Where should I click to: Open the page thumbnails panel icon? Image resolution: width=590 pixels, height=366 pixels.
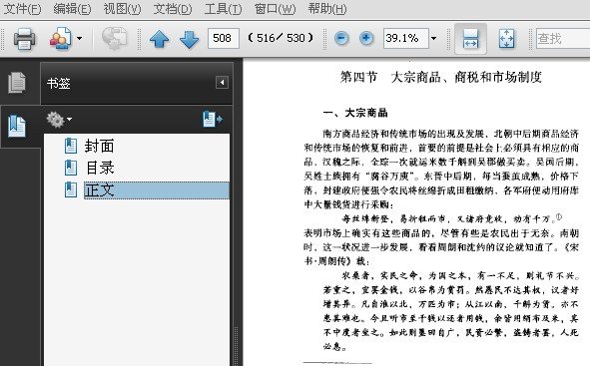(17, 83)
